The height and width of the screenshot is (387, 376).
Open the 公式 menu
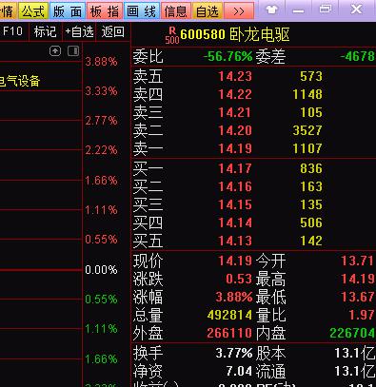pos(33,11)
